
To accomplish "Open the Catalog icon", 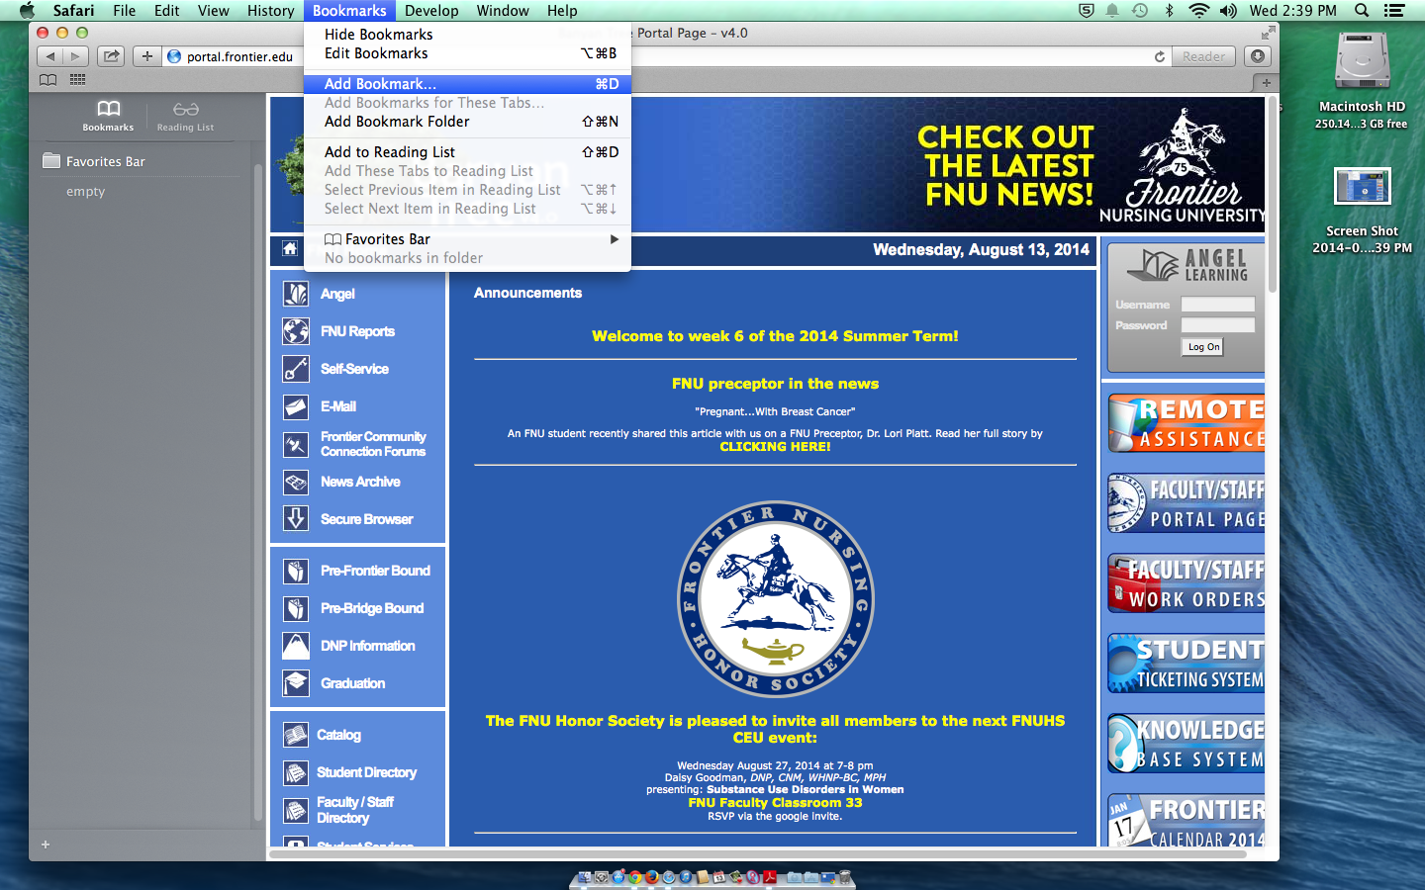I will click(x=295, y=735).
